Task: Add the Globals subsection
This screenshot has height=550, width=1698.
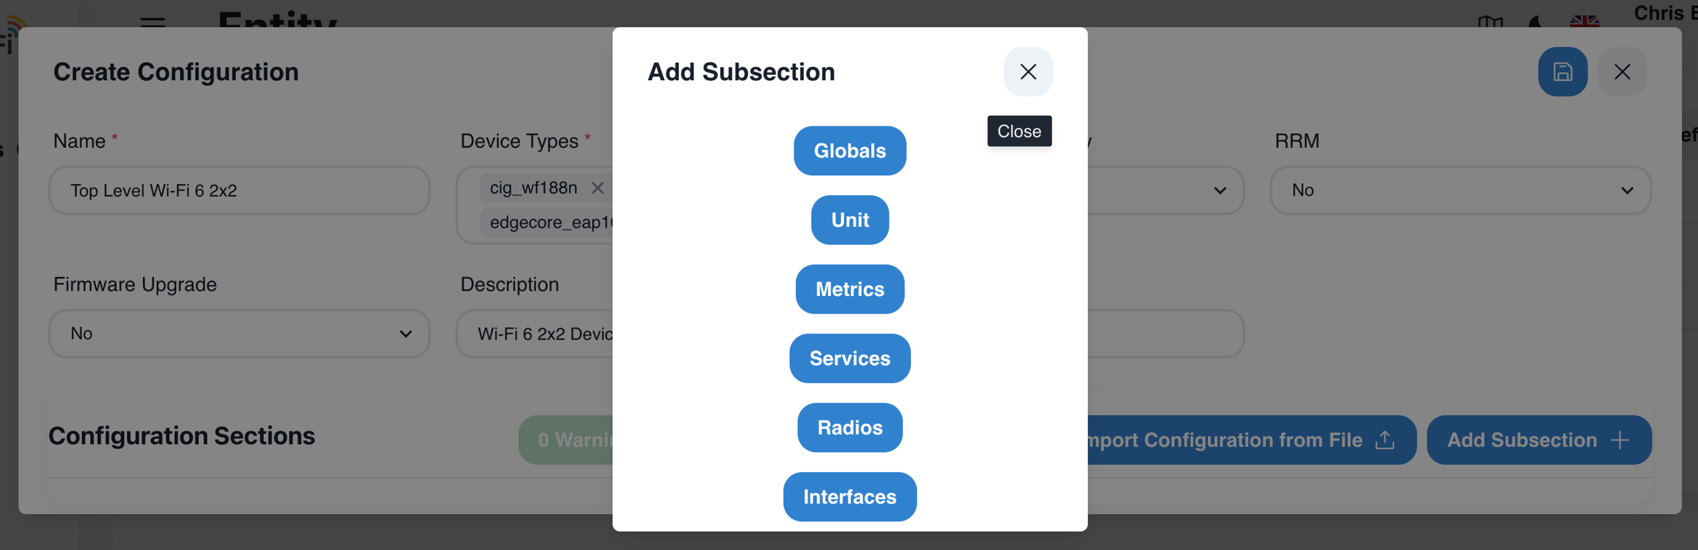Action: click(850, 151)
